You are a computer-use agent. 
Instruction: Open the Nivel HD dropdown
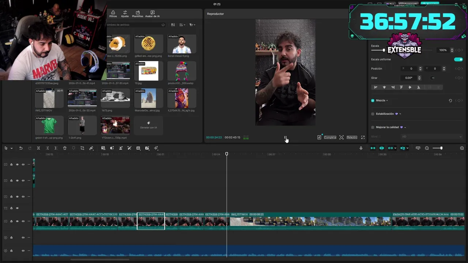[432, 137]
